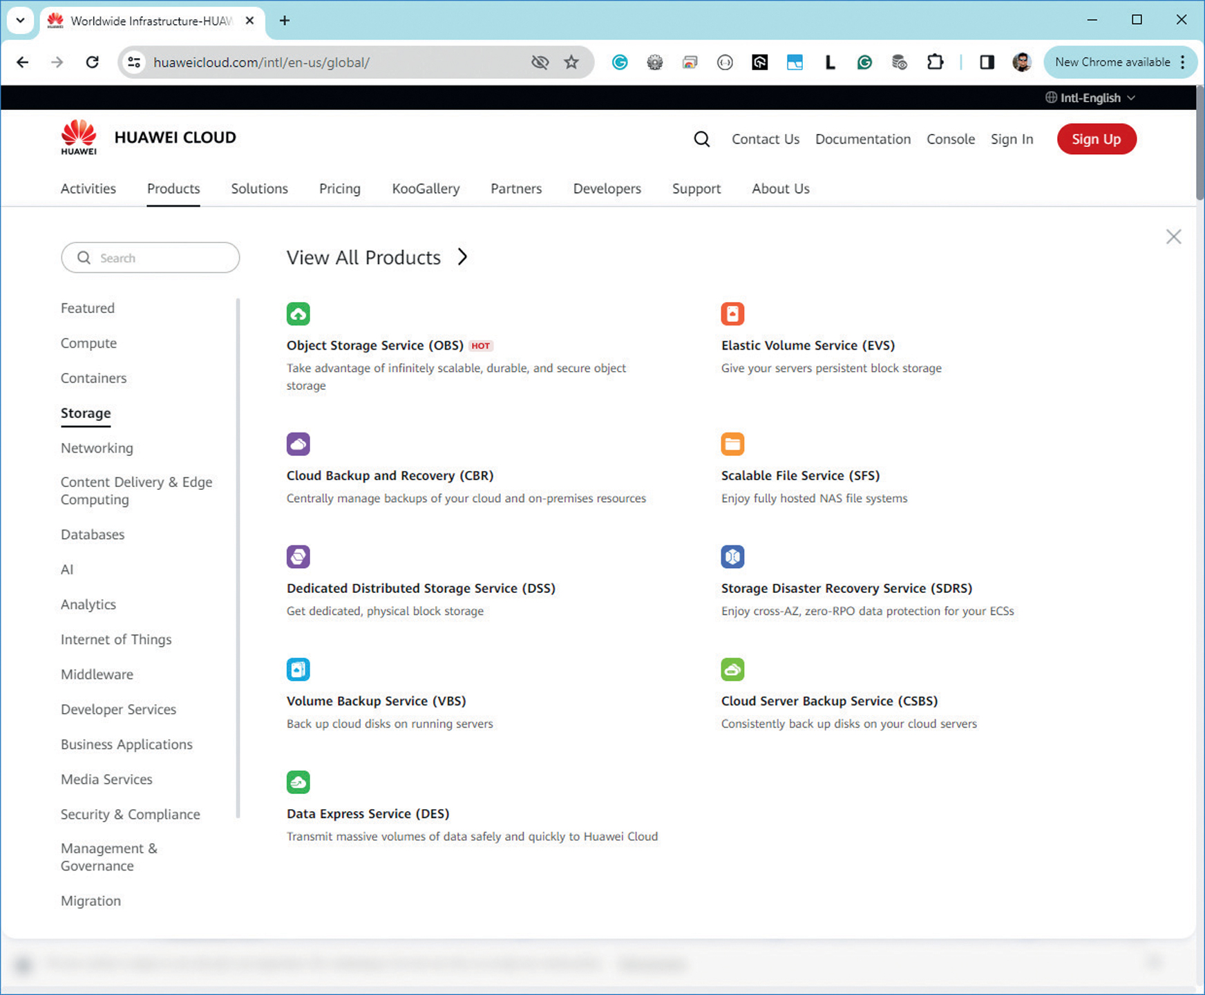Open the Activities nav menu
The width and height of the screenshot is (1205, 995).
click(88, 189)
